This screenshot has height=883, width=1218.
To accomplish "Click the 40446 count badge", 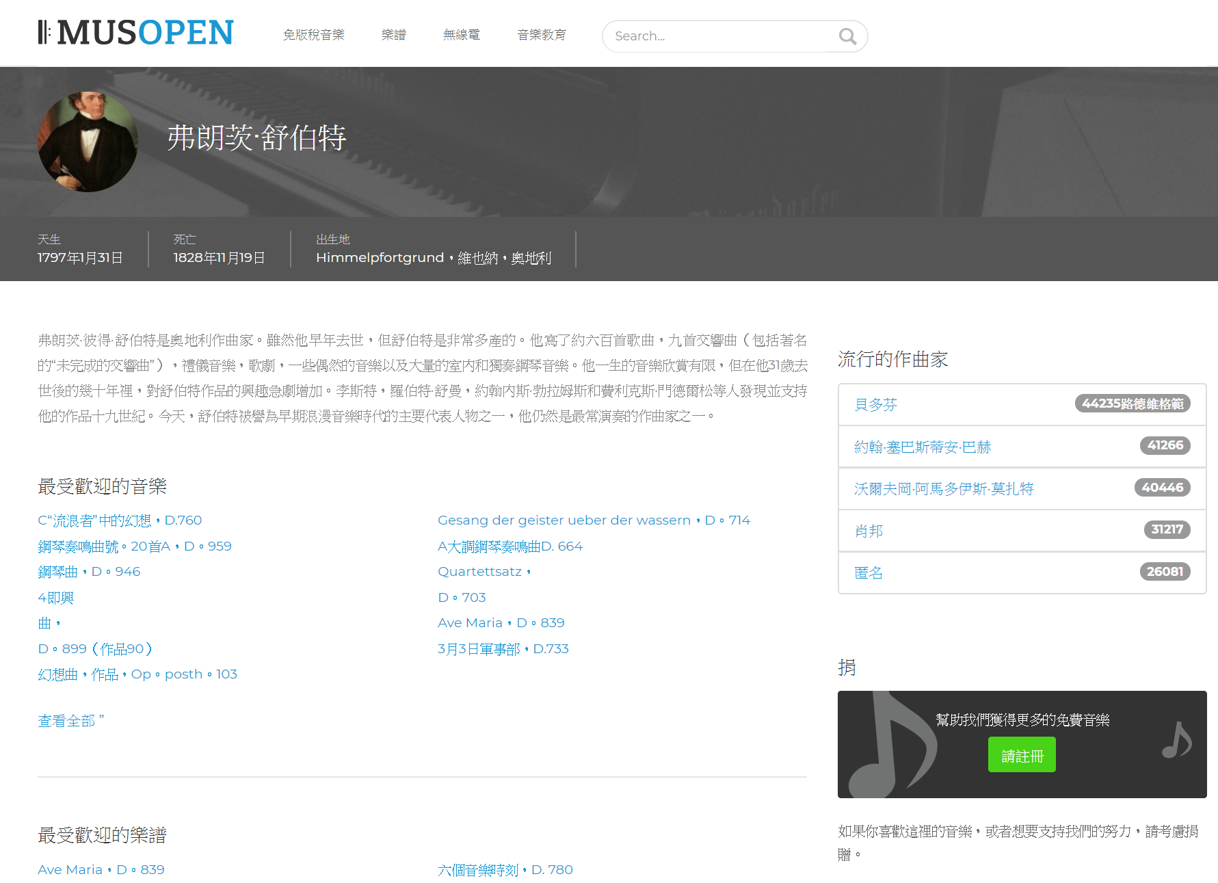I will pyautogui.click(x=1162, y=487).
